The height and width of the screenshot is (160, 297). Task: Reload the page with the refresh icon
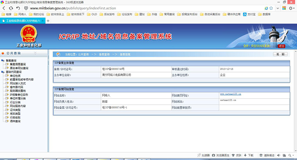pyautogui.click(x=11, y=8)
